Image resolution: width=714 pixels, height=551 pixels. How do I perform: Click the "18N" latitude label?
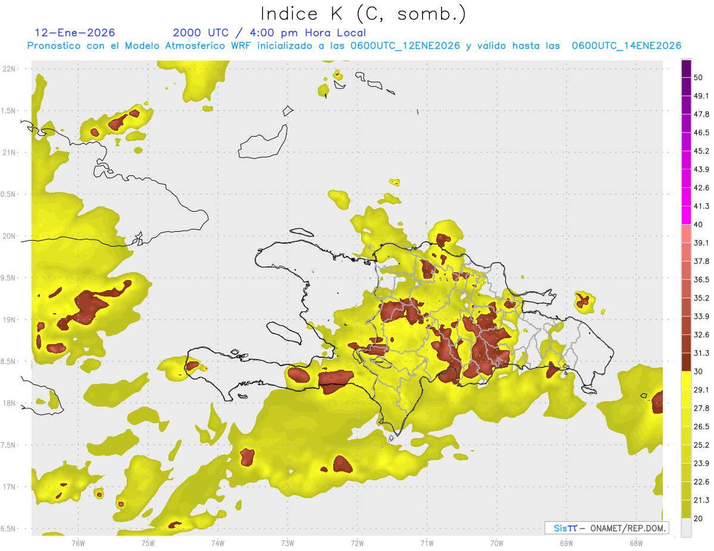(x=9, y=403)
